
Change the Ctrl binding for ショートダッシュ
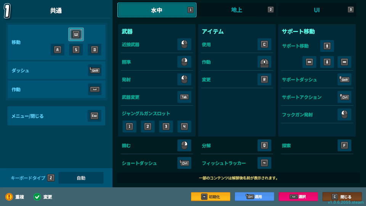tap(184, 163)
